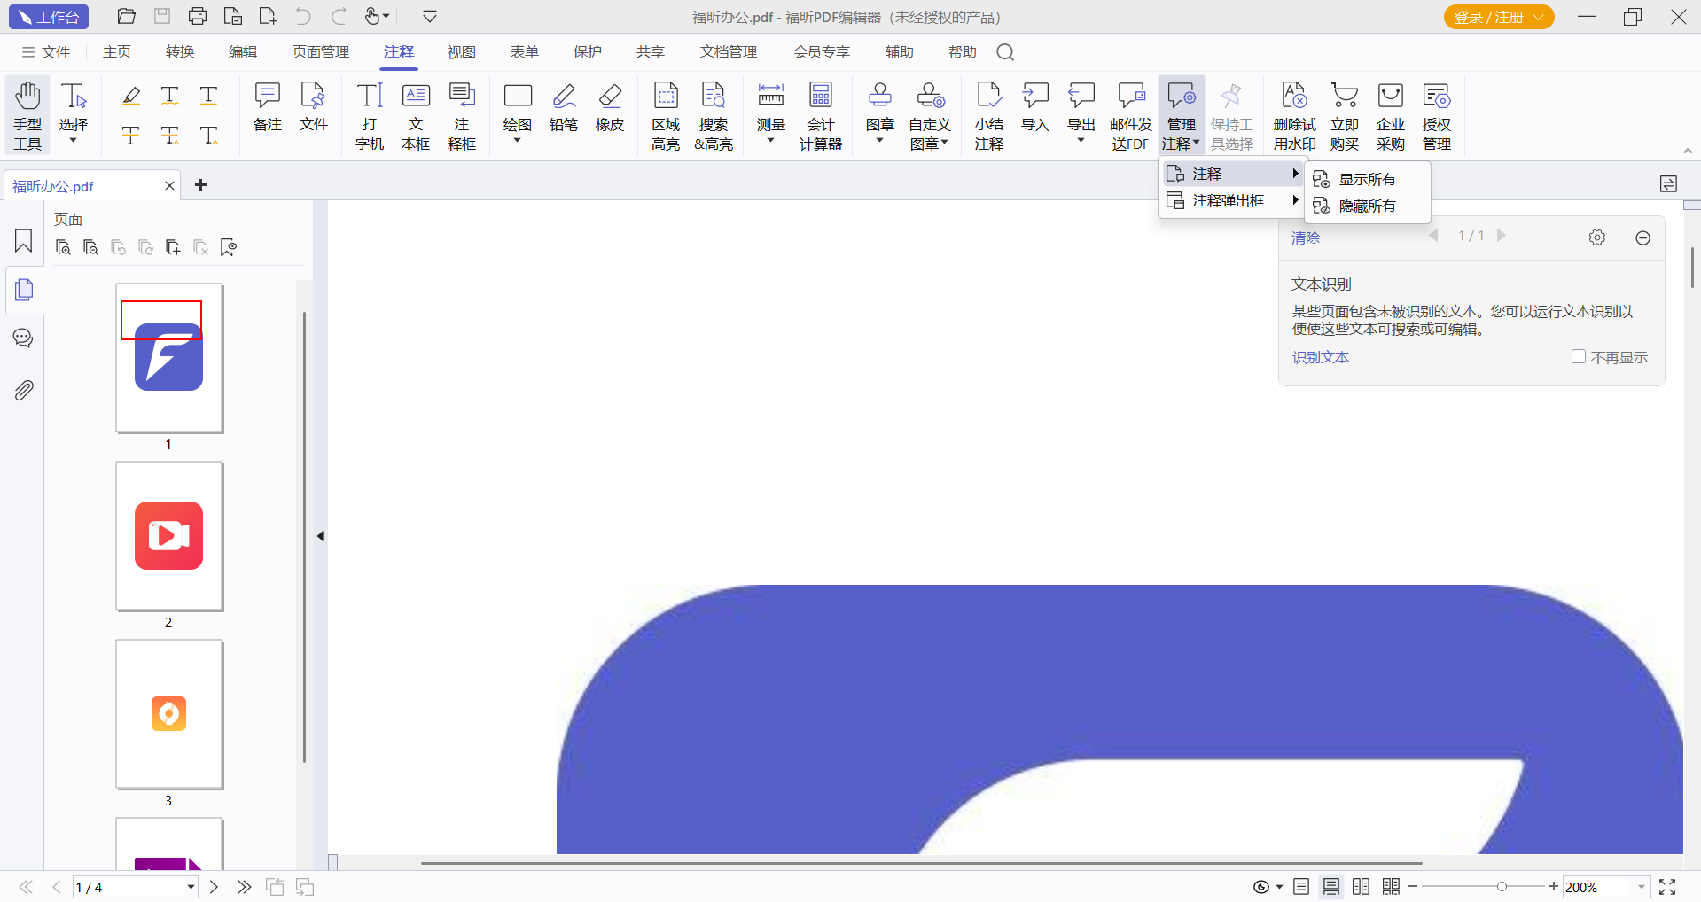The image size is (1701, 902).
Task: Check the 不再显示 checkbox
Action: click(x=1578, y=356)
